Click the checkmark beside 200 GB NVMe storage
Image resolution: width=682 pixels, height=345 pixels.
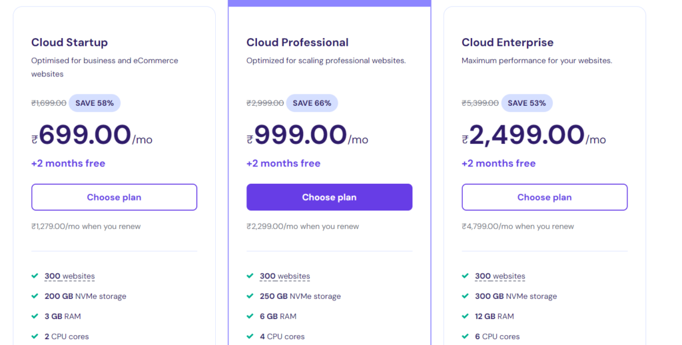coord(35,296)
